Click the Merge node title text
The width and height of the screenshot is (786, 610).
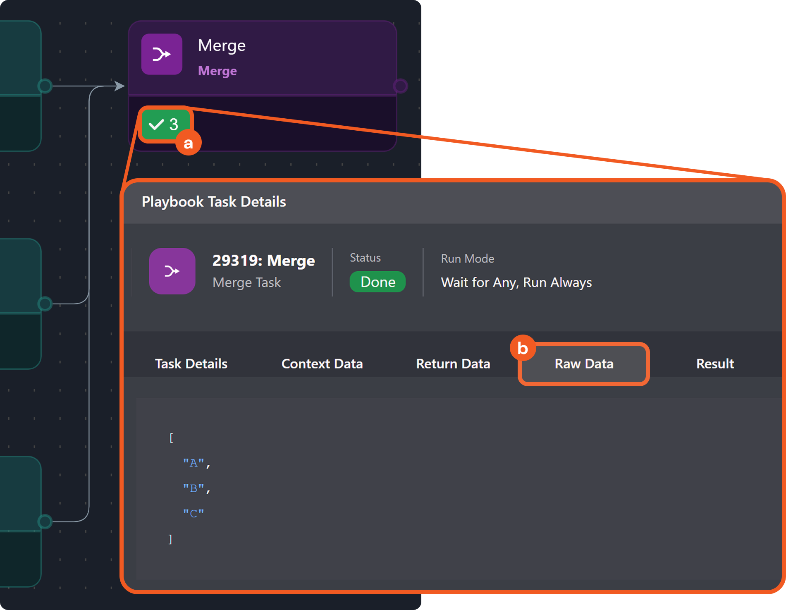(x=222, y=45)
